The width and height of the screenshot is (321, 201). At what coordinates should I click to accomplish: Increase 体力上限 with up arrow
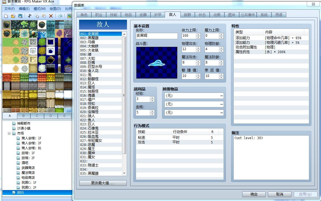pos(198,35)
